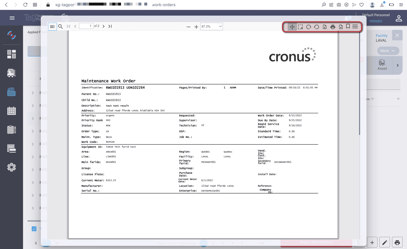Go to the next PDF page
The image size is (407, 249).
click(x=104, y=26)
